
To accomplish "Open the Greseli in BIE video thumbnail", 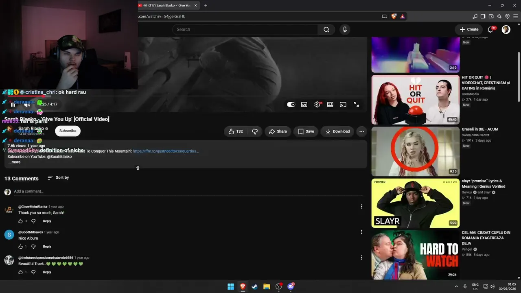I will 415,151.
